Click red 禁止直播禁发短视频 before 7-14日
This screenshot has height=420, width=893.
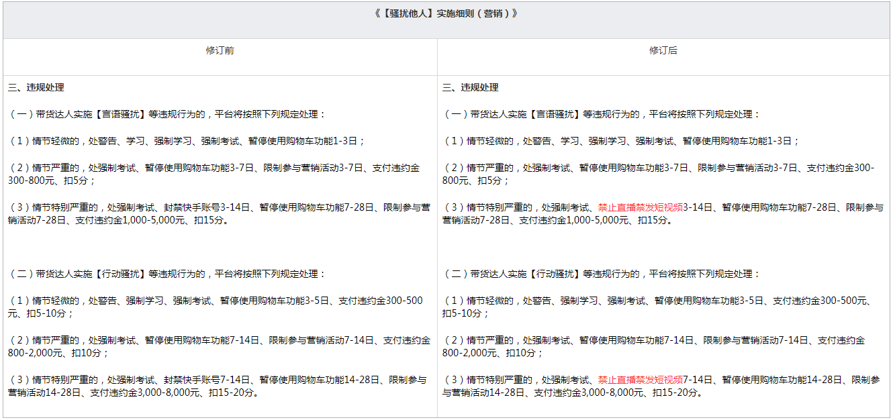640,380
